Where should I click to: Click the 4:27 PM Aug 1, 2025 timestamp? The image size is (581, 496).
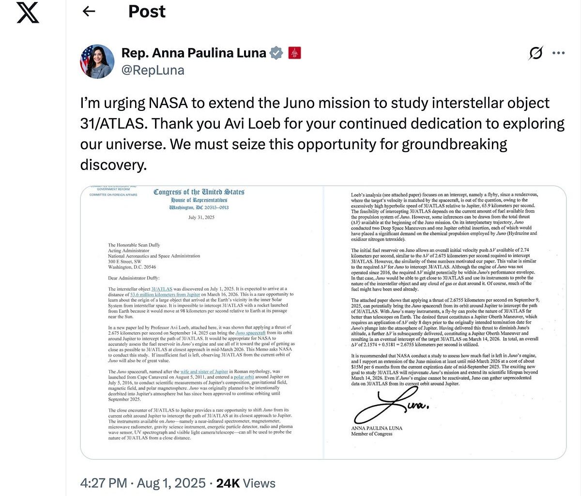tap(143, 483)
